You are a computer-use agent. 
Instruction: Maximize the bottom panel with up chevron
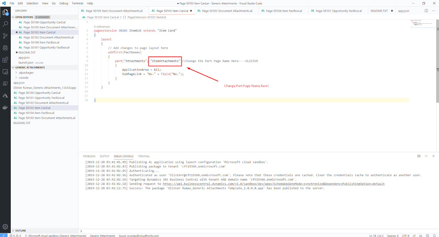pyautogui.click(x=426, y=156)
